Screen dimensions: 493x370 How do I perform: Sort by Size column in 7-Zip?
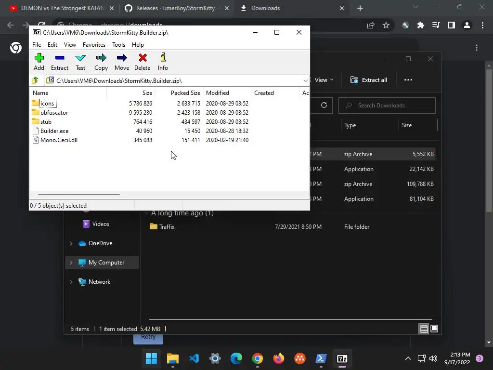(131, 93)
